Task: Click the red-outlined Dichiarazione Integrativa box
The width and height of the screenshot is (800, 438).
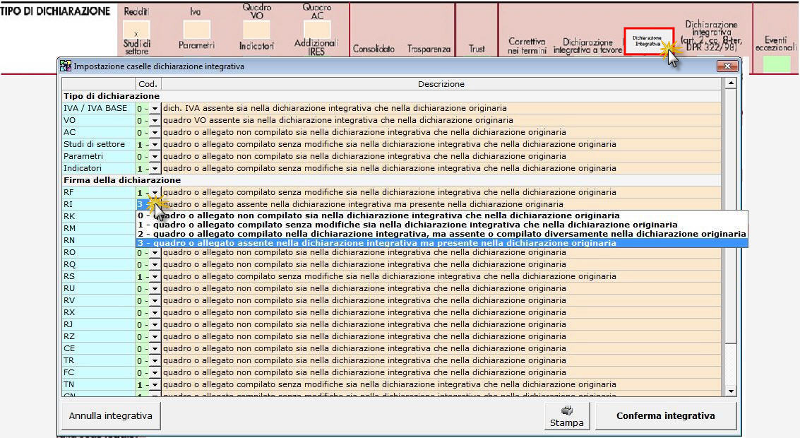Action: coord(648,41)
